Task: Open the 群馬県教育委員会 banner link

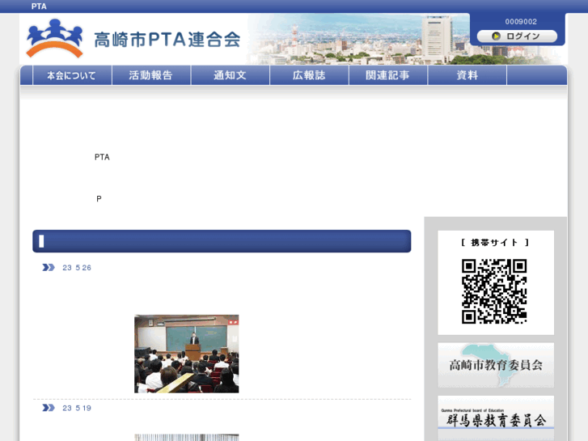Action: pos(496,418)
